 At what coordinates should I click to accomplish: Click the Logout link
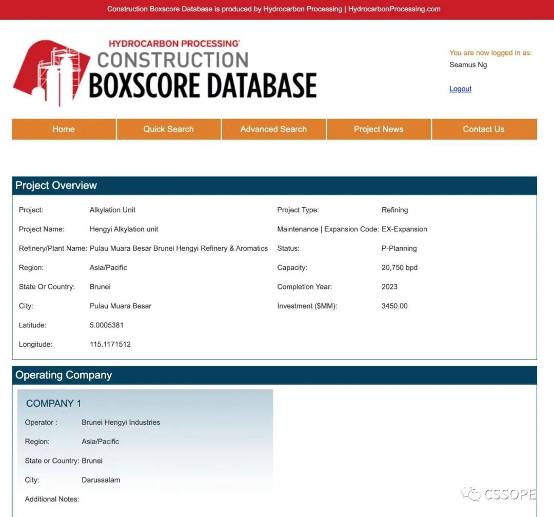tap(460, 89)
